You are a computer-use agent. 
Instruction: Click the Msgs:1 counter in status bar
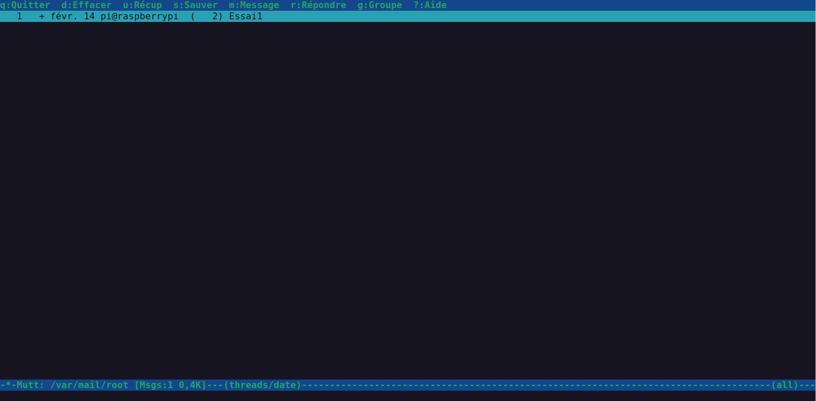pos(156,385)
